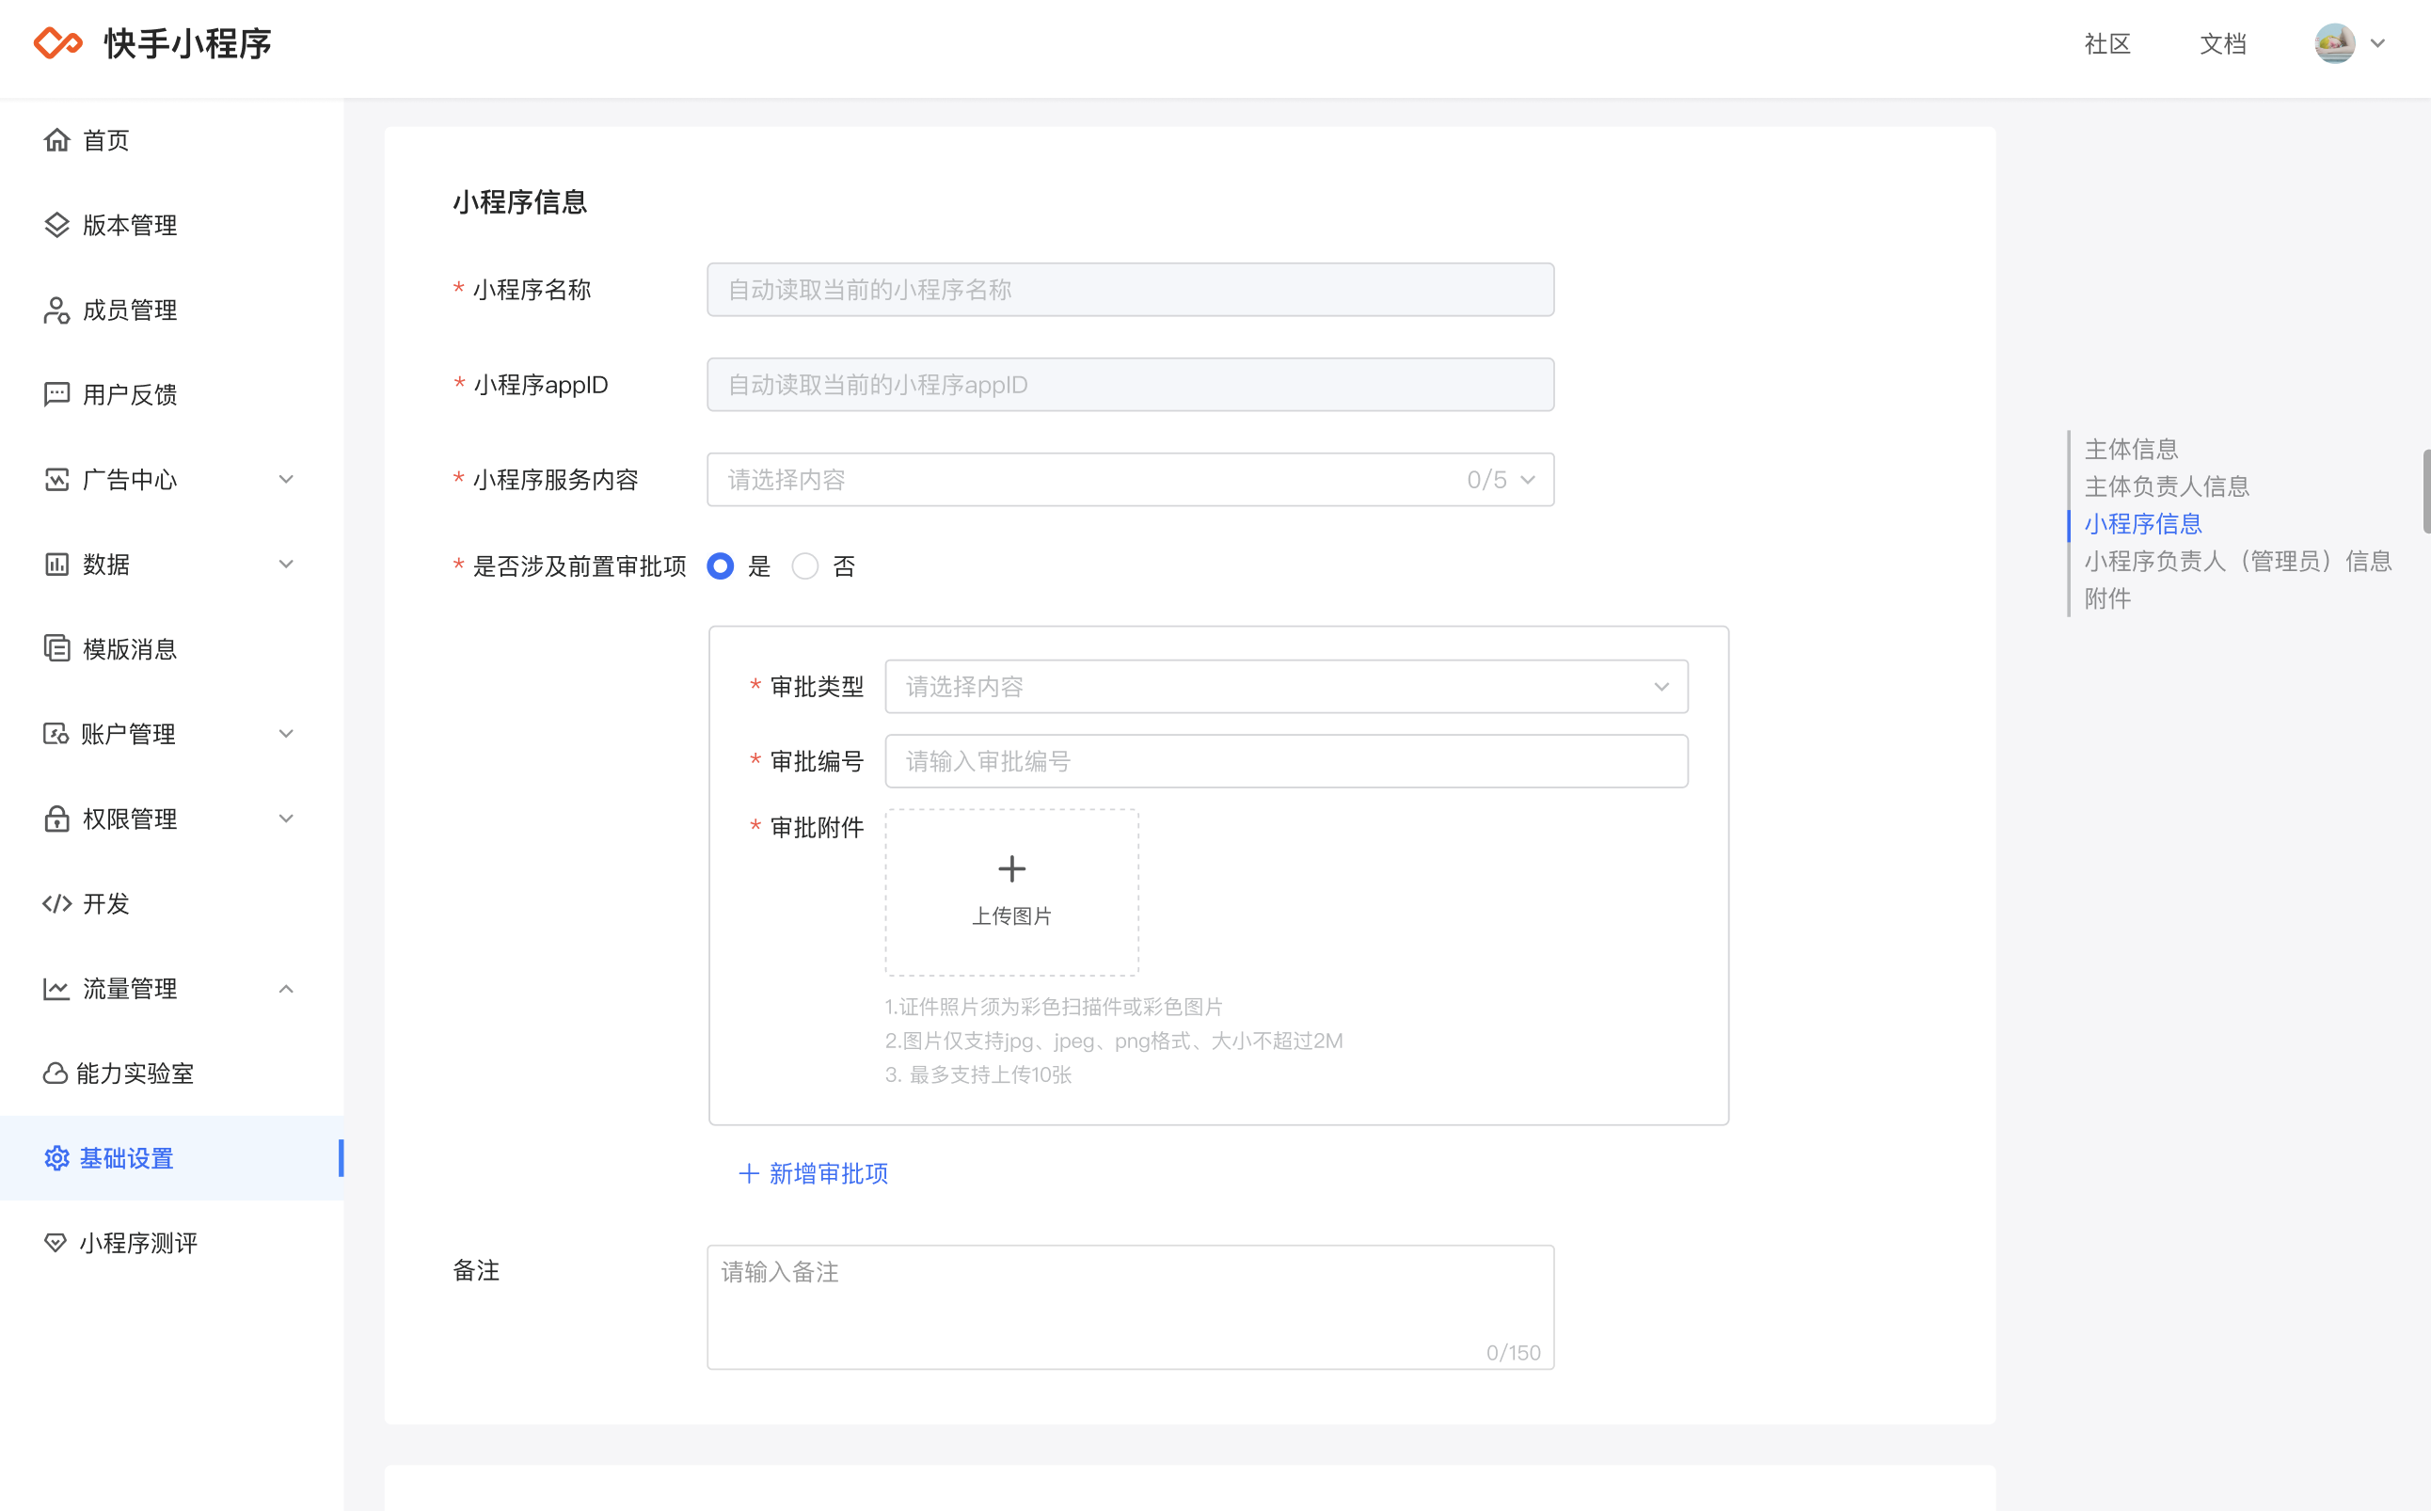Click the 审批编号 input field

click(x=1286, y=761)
